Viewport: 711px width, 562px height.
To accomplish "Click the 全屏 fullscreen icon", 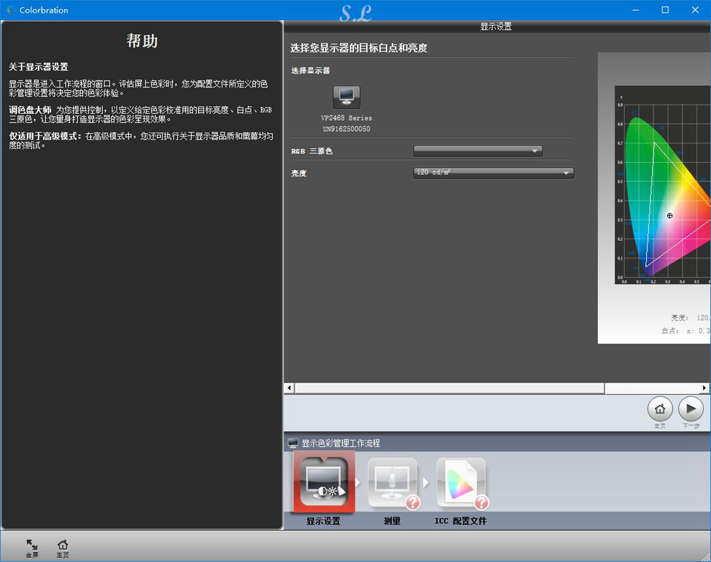I will click(x=31, y=545).
